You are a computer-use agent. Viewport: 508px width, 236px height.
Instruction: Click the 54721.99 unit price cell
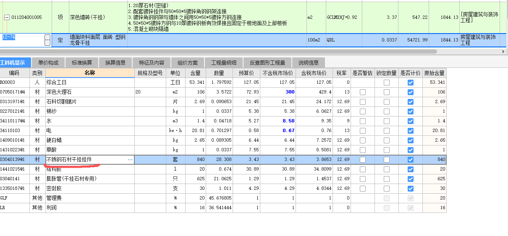tap(414, 40)
